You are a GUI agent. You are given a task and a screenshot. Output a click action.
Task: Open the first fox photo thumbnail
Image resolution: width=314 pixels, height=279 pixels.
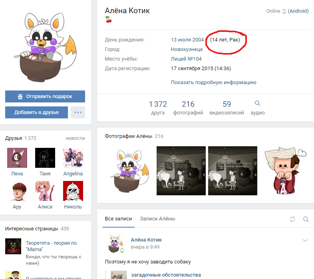[x=129, y=171]
